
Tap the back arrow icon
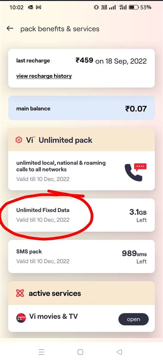click(x=10, y=29)
